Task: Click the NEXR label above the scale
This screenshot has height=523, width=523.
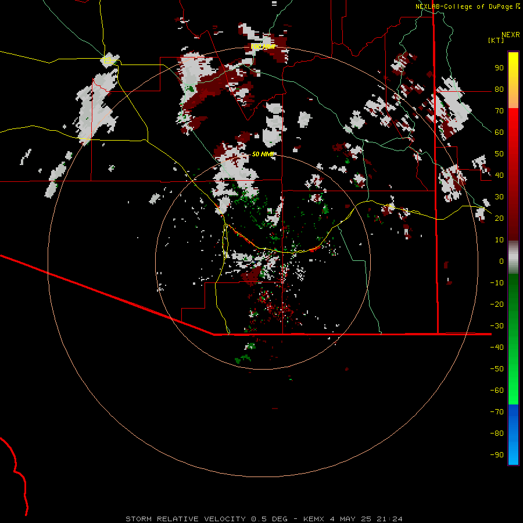Action: tap(511, 35)
